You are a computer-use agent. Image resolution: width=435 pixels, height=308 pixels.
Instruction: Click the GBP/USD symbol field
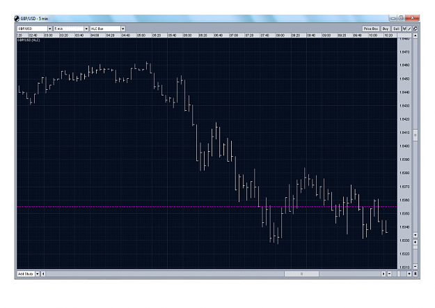[x=32, y=29]
